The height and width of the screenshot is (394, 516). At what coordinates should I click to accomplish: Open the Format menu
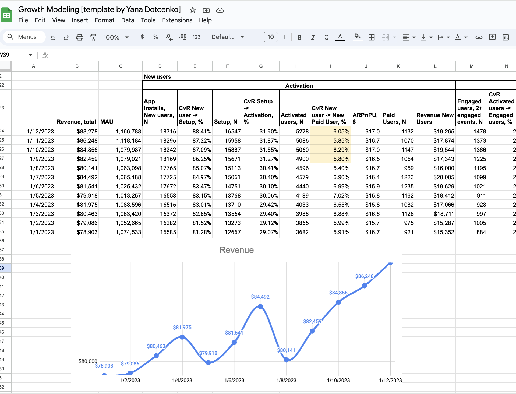(x=104, y=20)
